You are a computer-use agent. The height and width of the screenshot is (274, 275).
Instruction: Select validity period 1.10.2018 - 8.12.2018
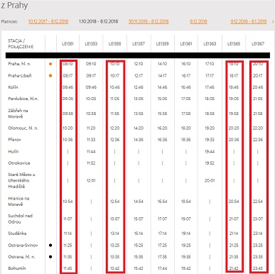tap(98, 21)
